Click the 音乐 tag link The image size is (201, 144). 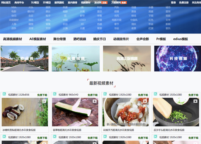[x=168, y=28]
